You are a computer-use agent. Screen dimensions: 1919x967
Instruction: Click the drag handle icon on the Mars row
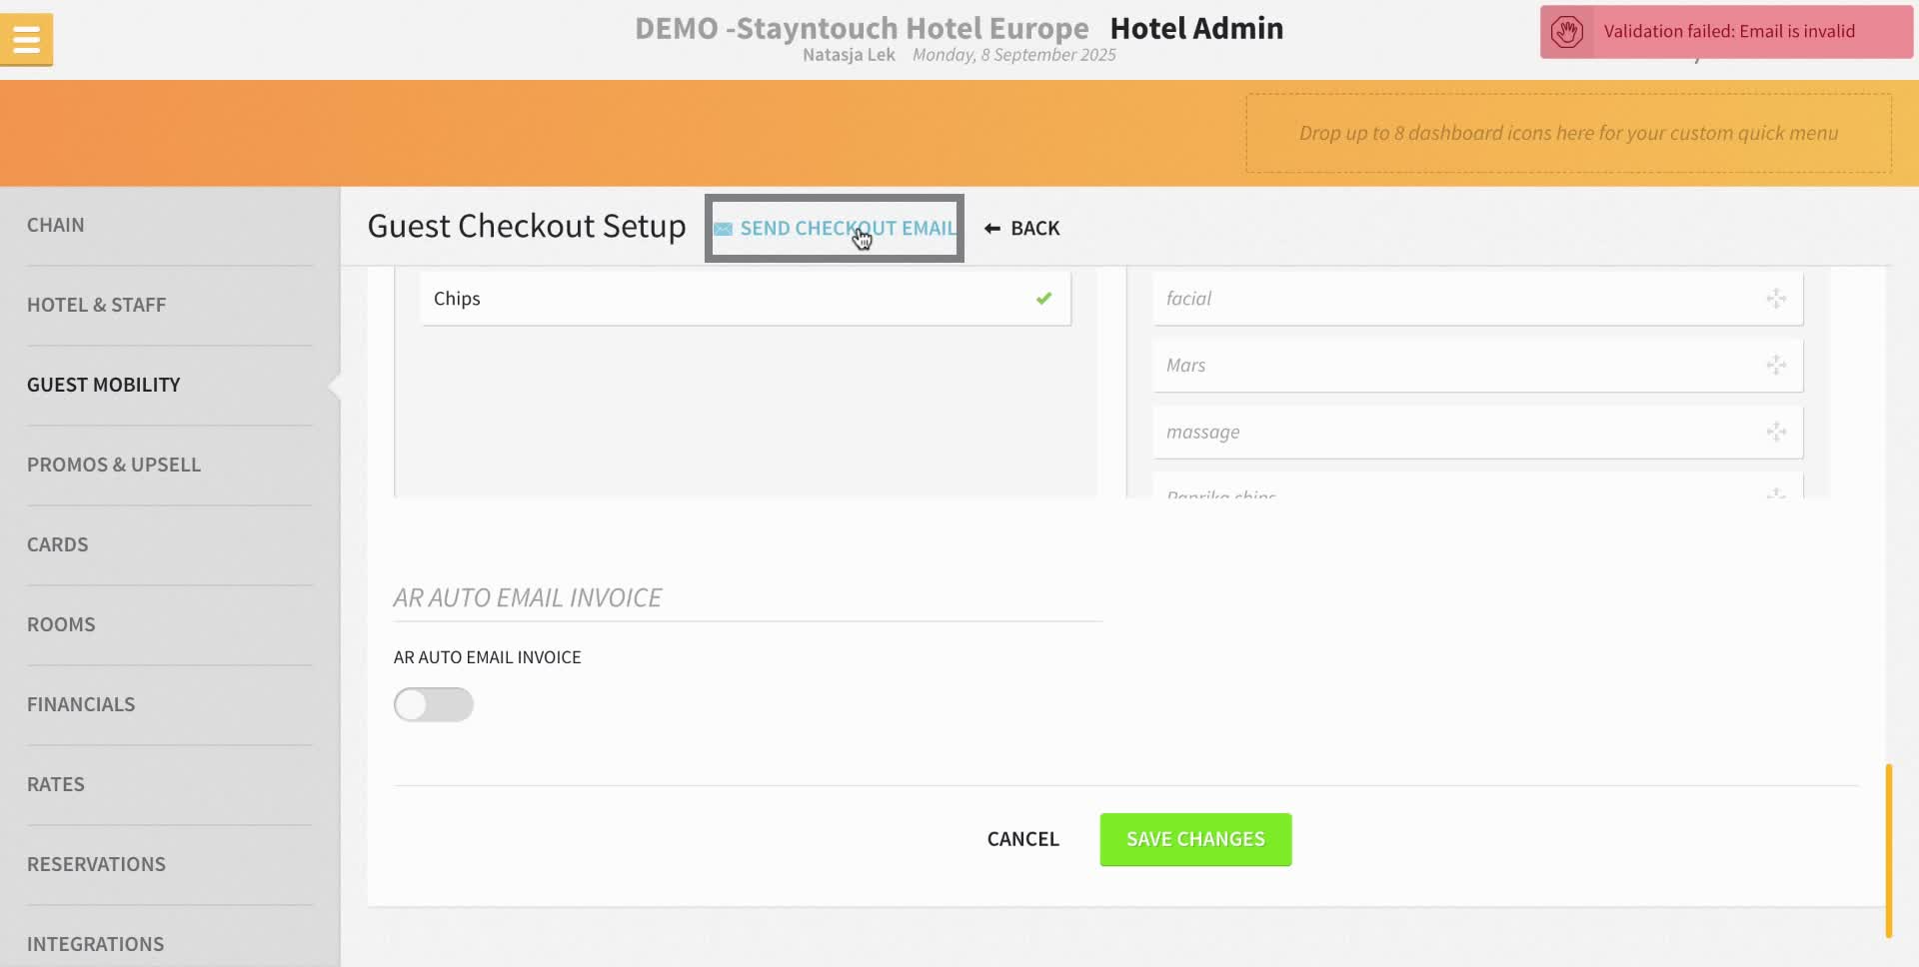tap(1776, 365)
